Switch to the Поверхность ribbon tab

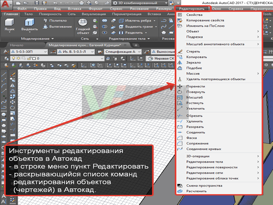[x=50, y=14]
